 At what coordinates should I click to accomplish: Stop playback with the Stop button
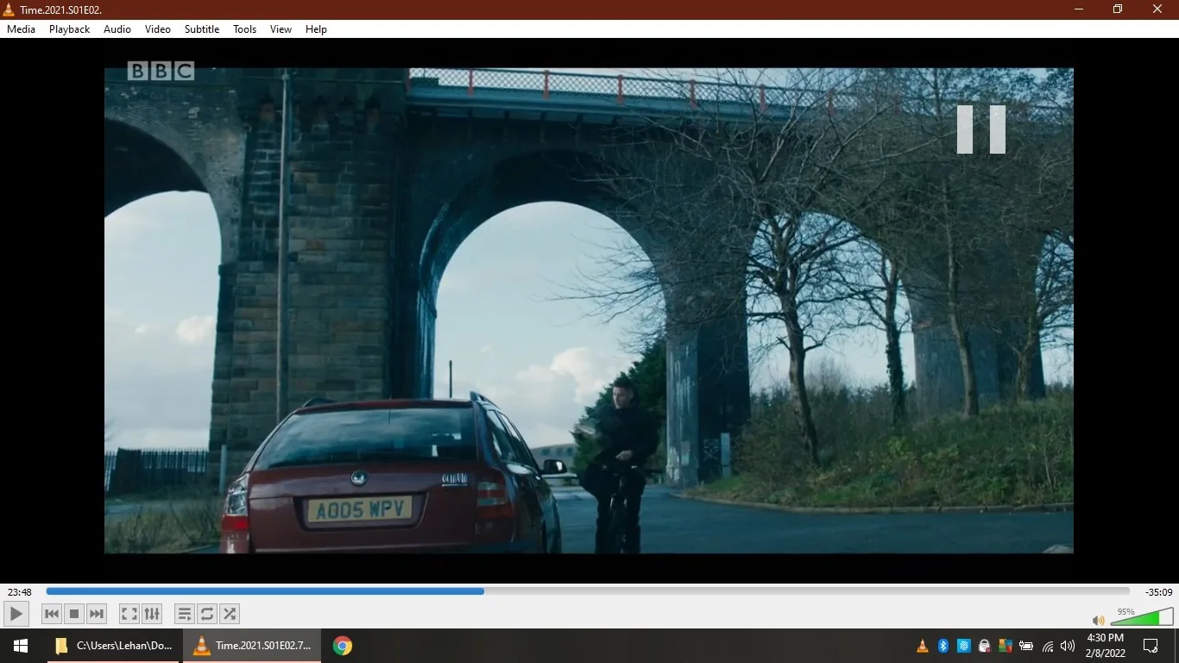click(x=74, y=614)
